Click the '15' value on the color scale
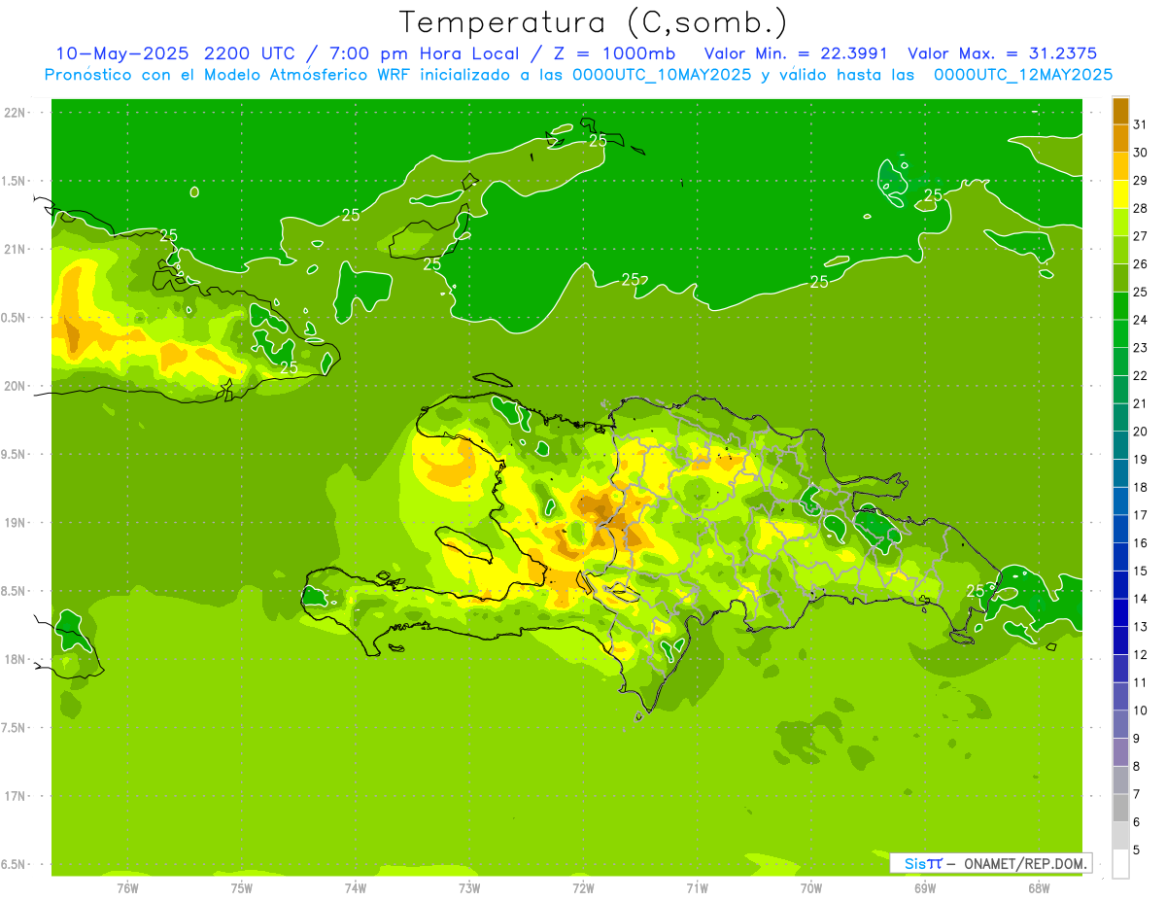 (x=1141, y=572)
